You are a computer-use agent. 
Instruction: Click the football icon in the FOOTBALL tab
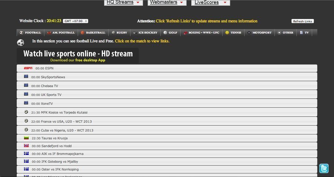(x=21, y=33)
